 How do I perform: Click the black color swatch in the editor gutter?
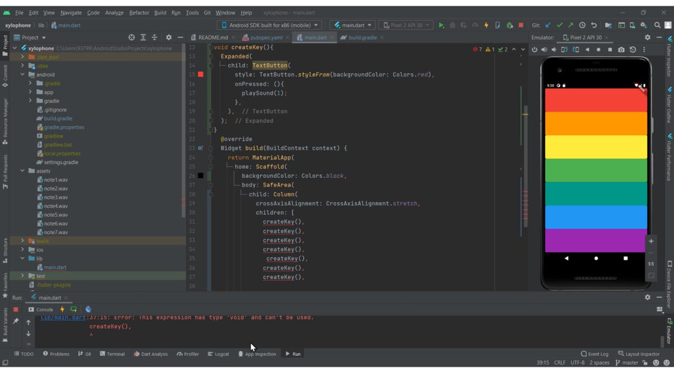click(201, 176)
